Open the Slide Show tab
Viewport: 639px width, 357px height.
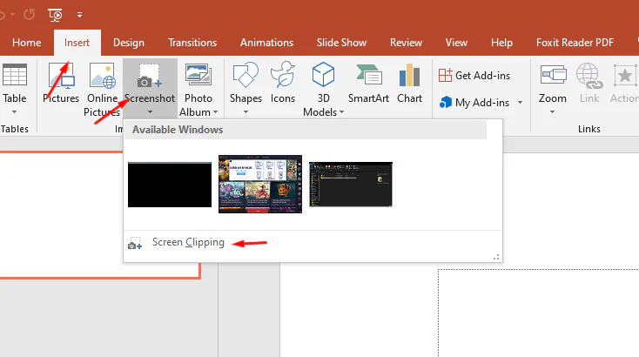(341, 43)
